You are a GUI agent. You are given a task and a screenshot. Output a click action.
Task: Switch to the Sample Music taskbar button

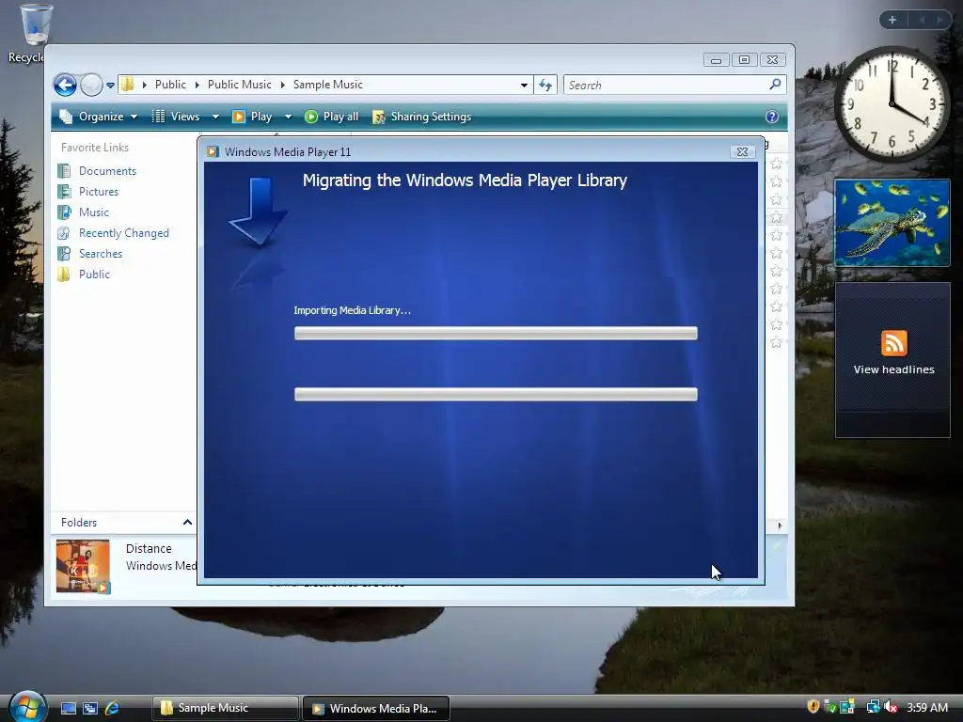pyautogui.click(x=226, y=709)
